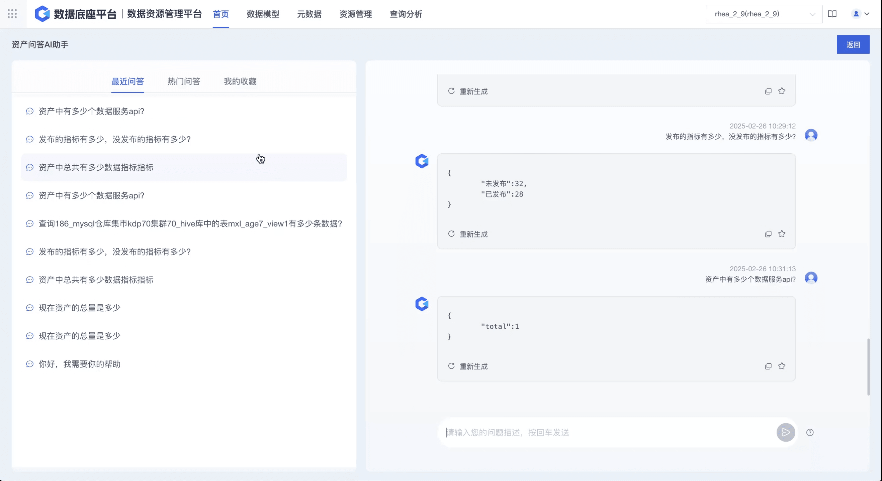882x481 pixels.
Task: Copy the "total":1 answer
Action: click(768, 366)
